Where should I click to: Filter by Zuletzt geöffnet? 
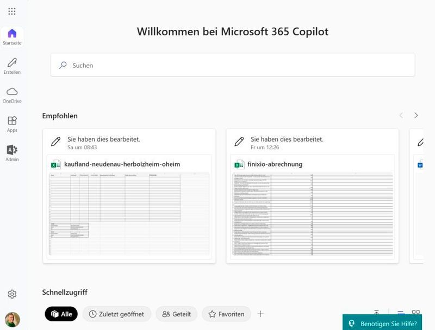(117, 314)
